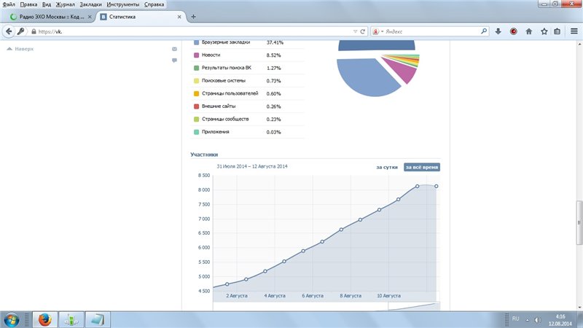This screenshot has height=328, width=583.
Task: Go to the Firefox home page icon
Action: coord(528,31)
